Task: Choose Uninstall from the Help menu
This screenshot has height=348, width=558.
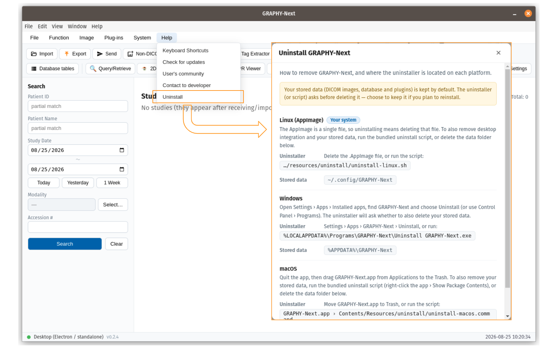Action: point(198,97)
